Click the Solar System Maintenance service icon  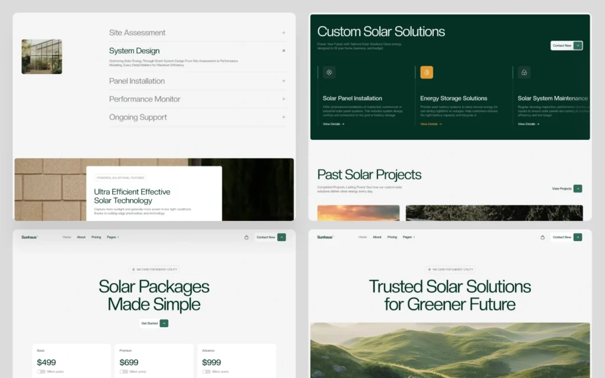coord(524,72)
